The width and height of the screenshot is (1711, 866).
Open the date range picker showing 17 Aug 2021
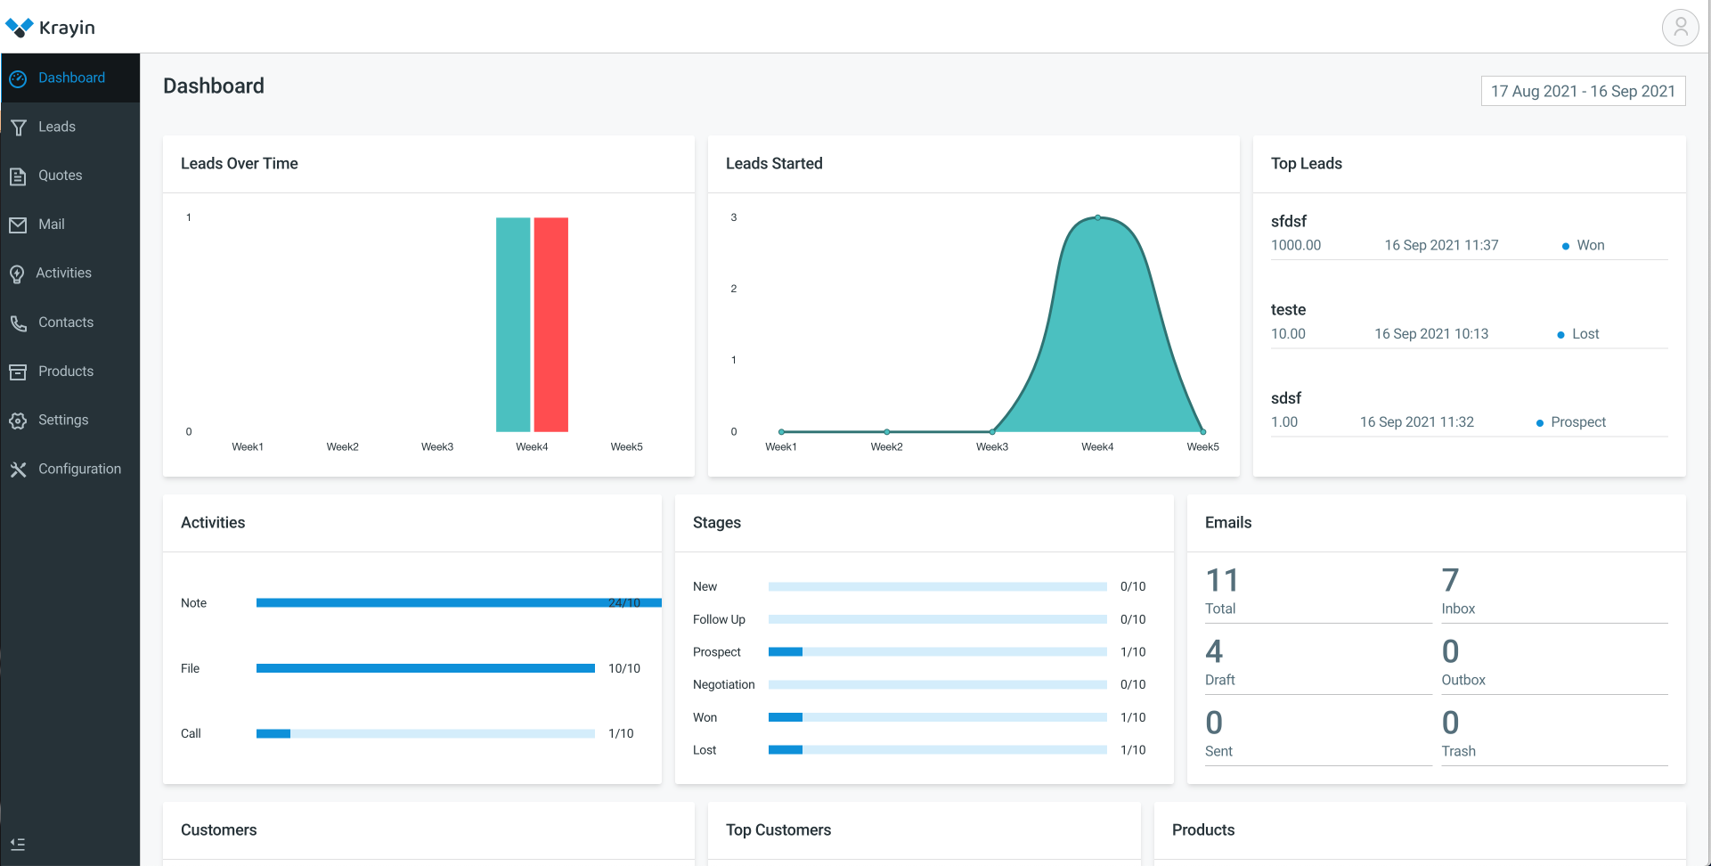pos(1582,90)
